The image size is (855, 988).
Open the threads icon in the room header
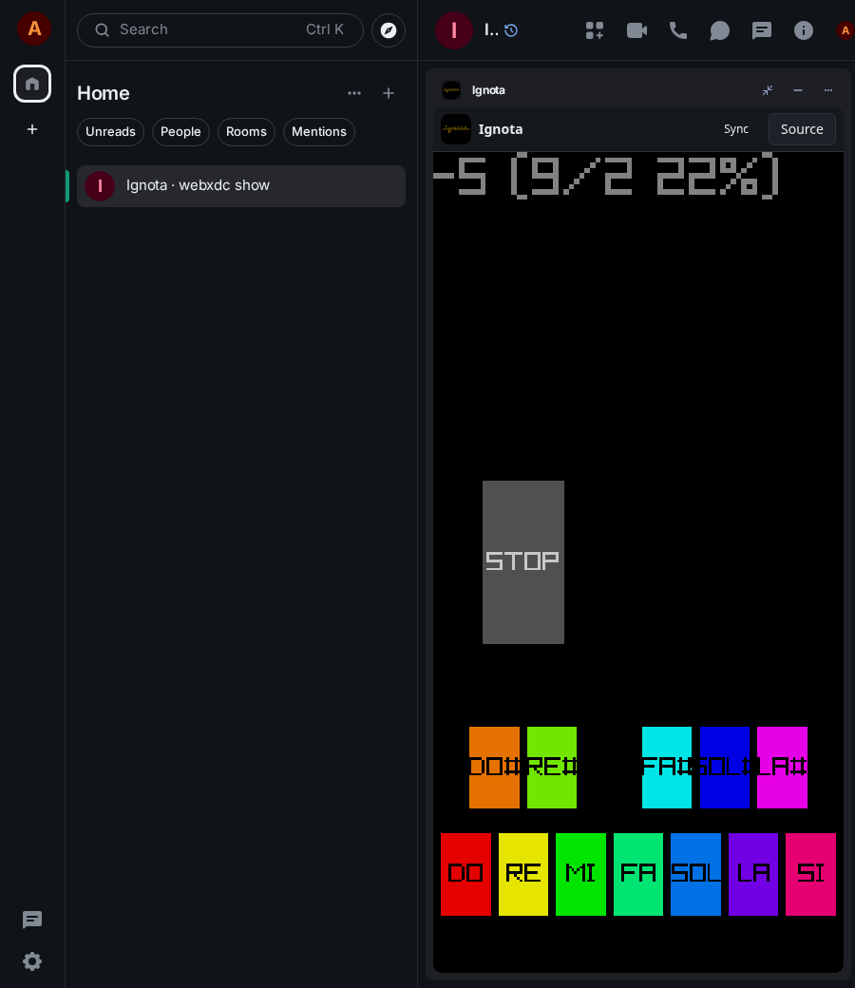tap(762, 30)
